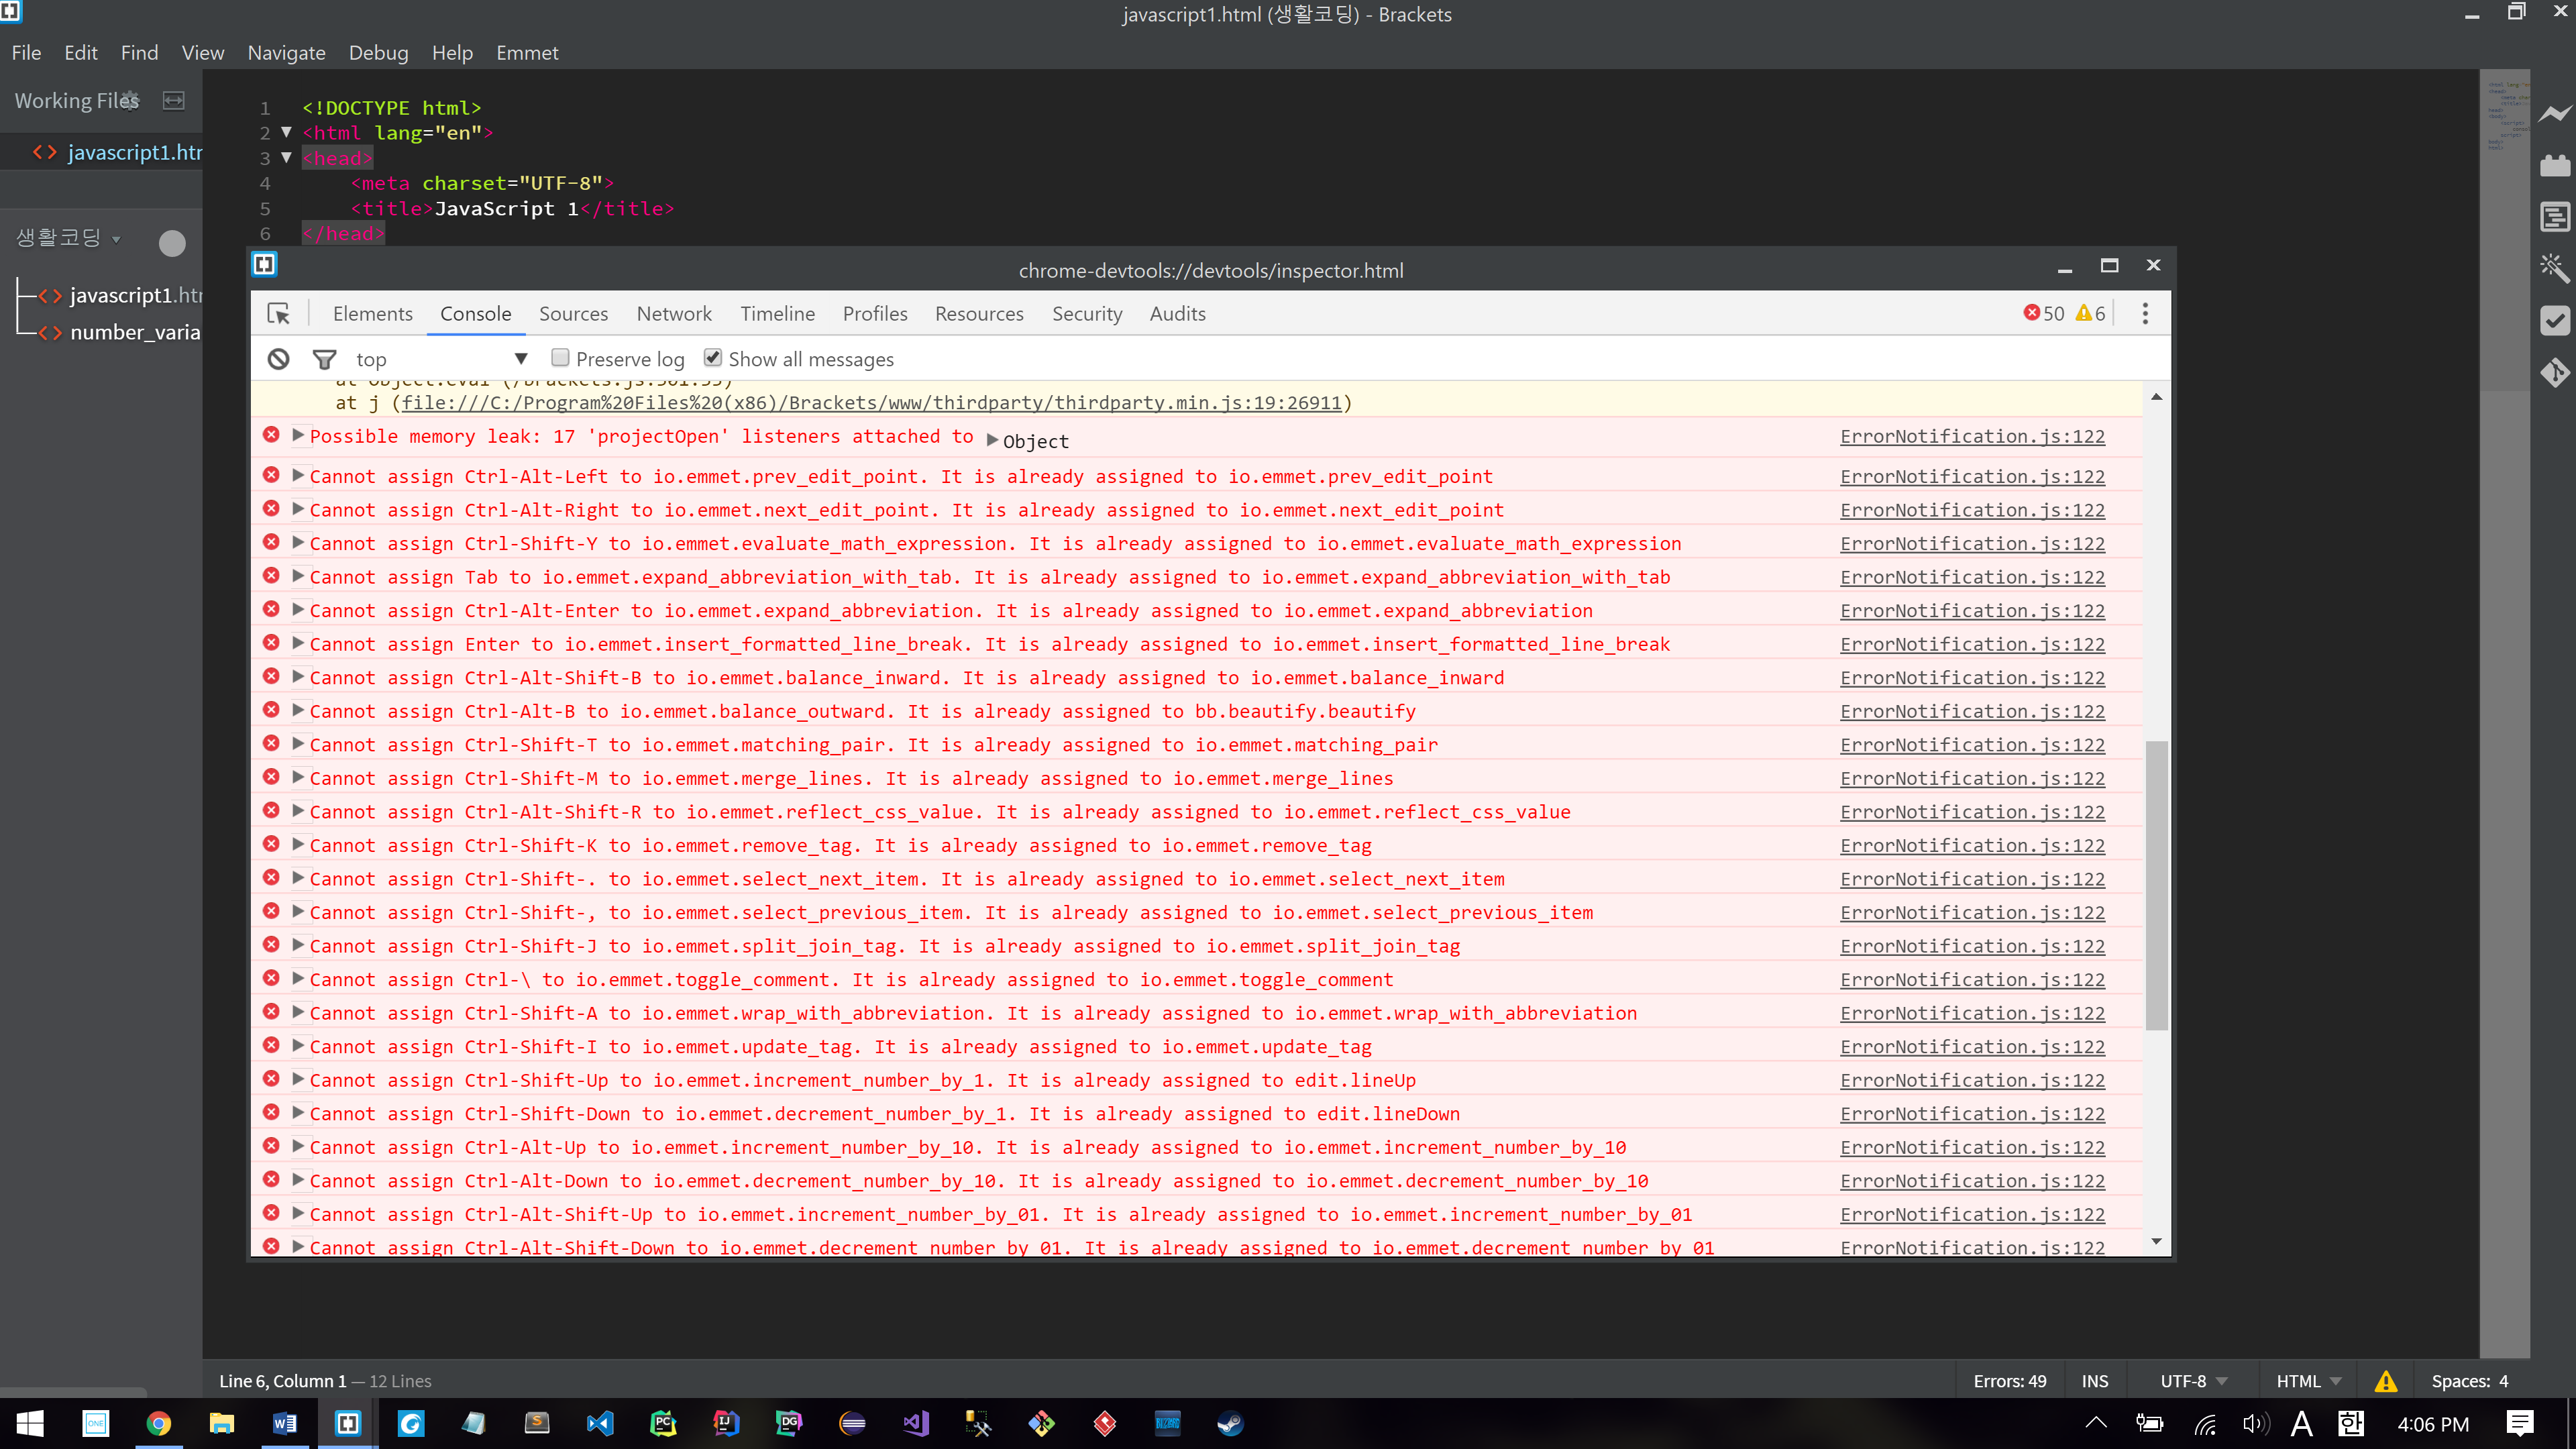Switch to the Network tab in DevTools
This screenshot has height=1449, width=2576.
674,313
